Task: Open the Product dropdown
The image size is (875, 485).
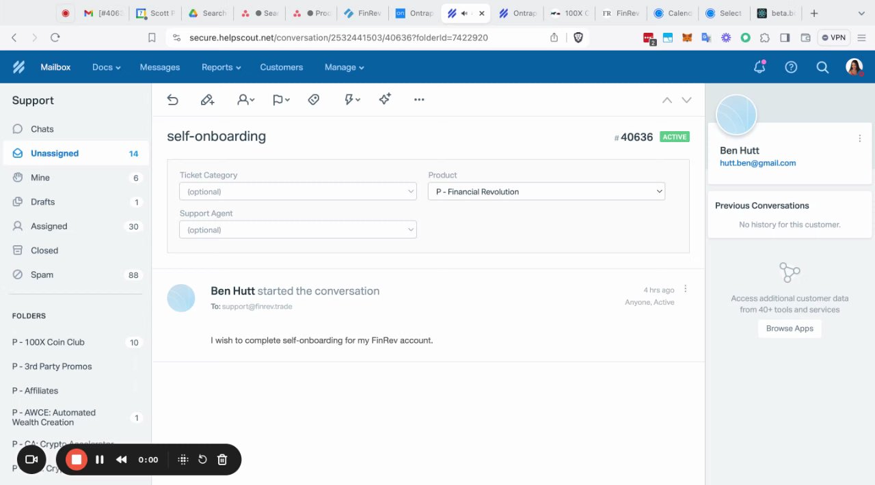Action: [x=546, y=192]
